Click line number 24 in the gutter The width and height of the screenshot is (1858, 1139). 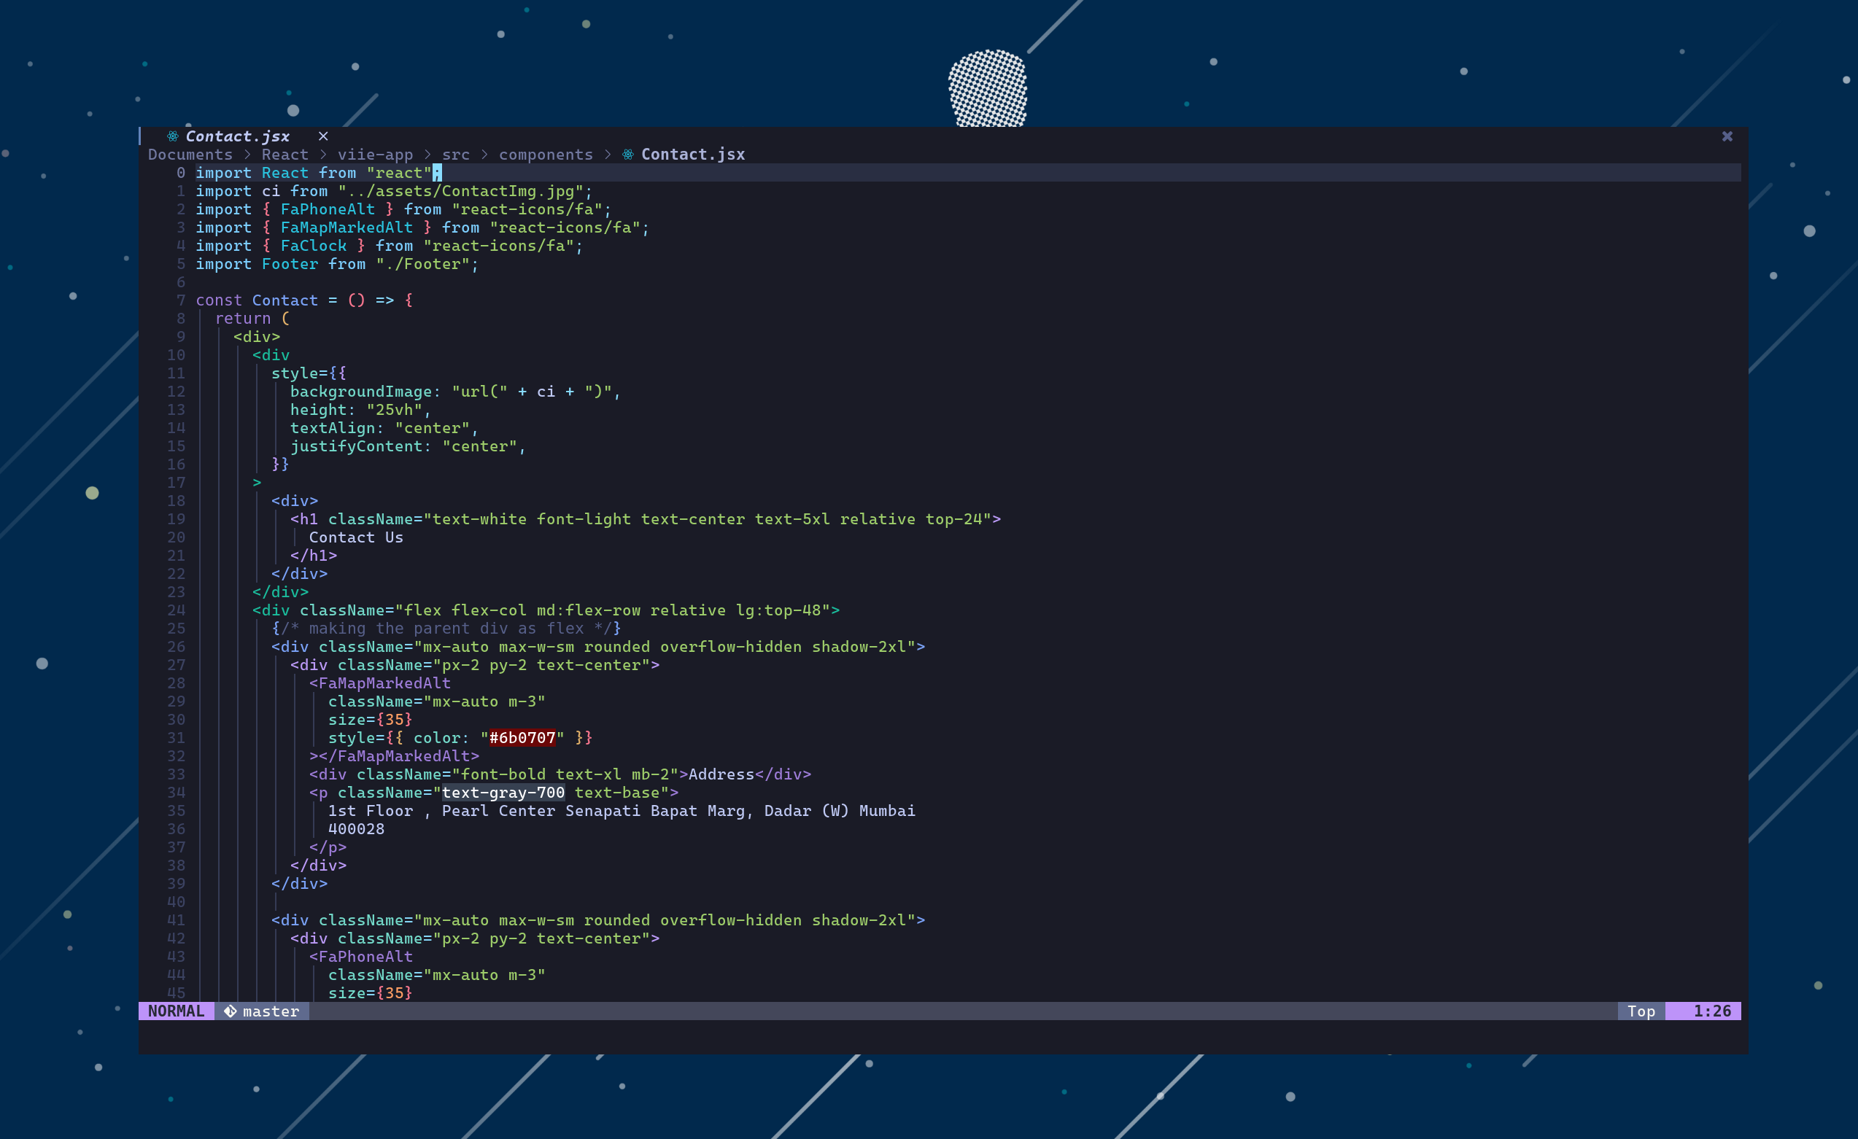[176, 610]
